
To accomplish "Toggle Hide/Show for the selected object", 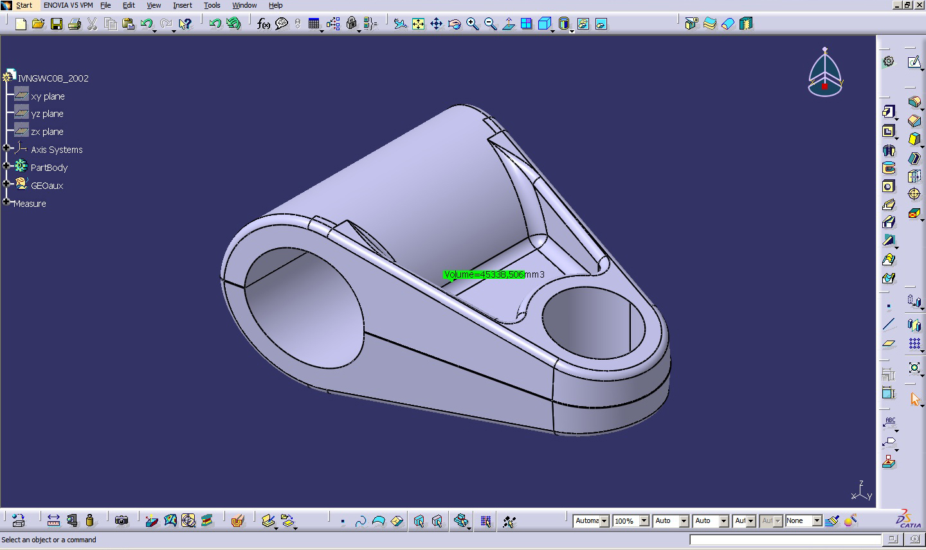I will (583, 24).
